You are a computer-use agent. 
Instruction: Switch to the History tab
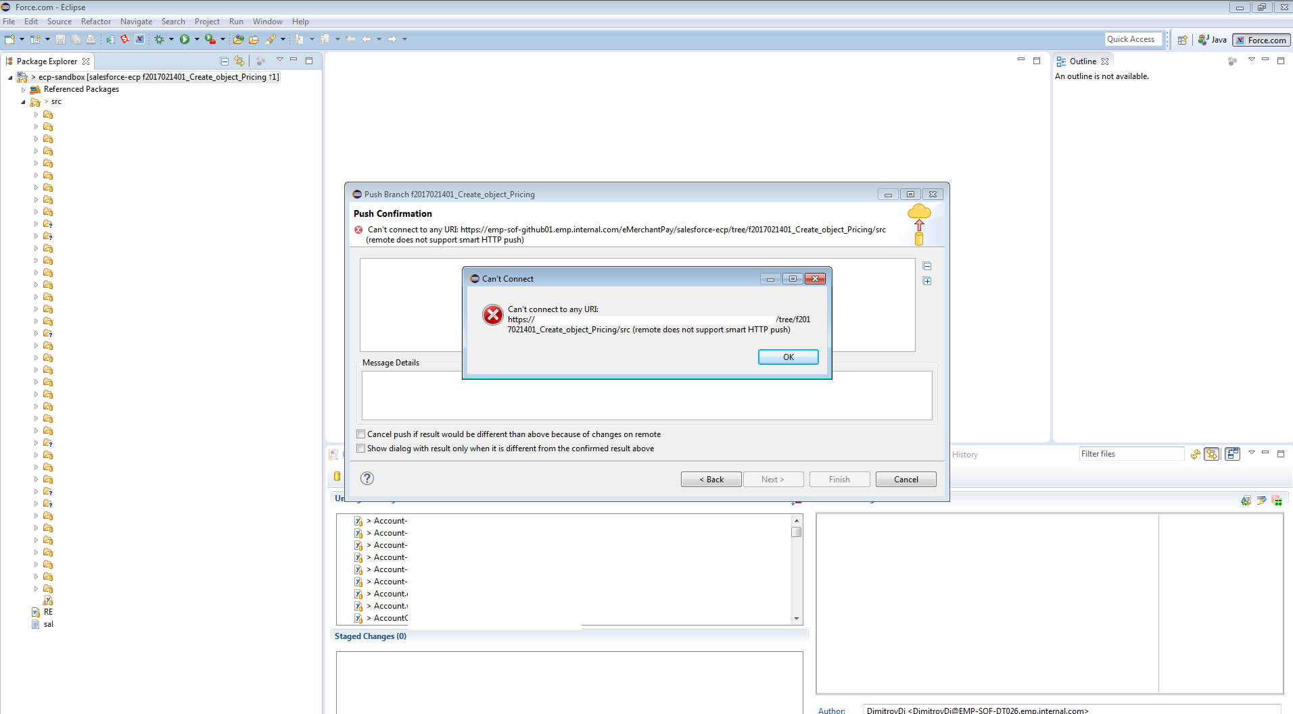(x=965, y=455)
